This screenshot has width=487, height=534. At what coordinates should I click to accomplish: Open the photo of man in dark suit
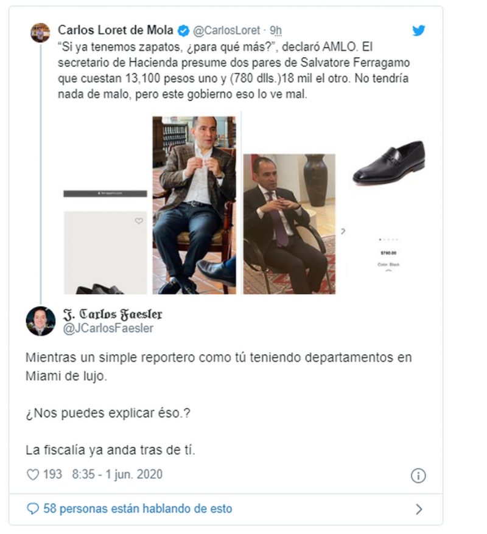[289, 224]
